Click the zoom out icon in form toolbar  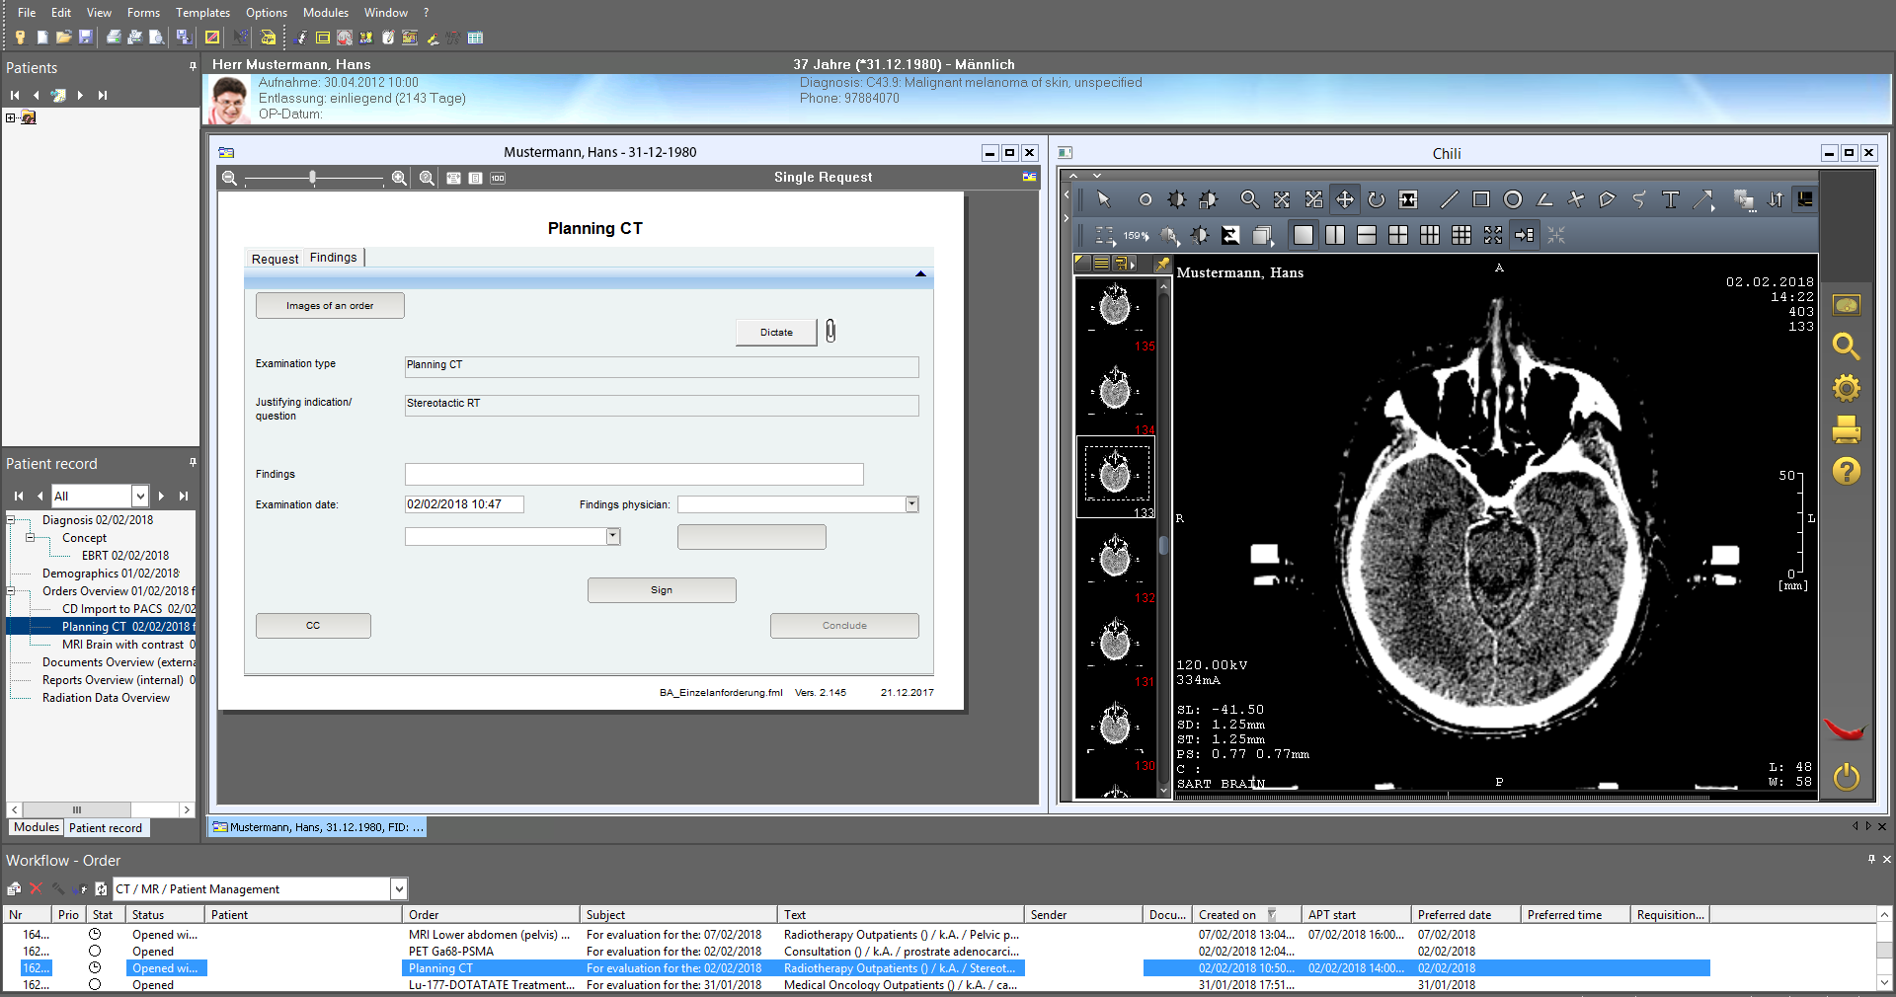(x=229, y=178)
